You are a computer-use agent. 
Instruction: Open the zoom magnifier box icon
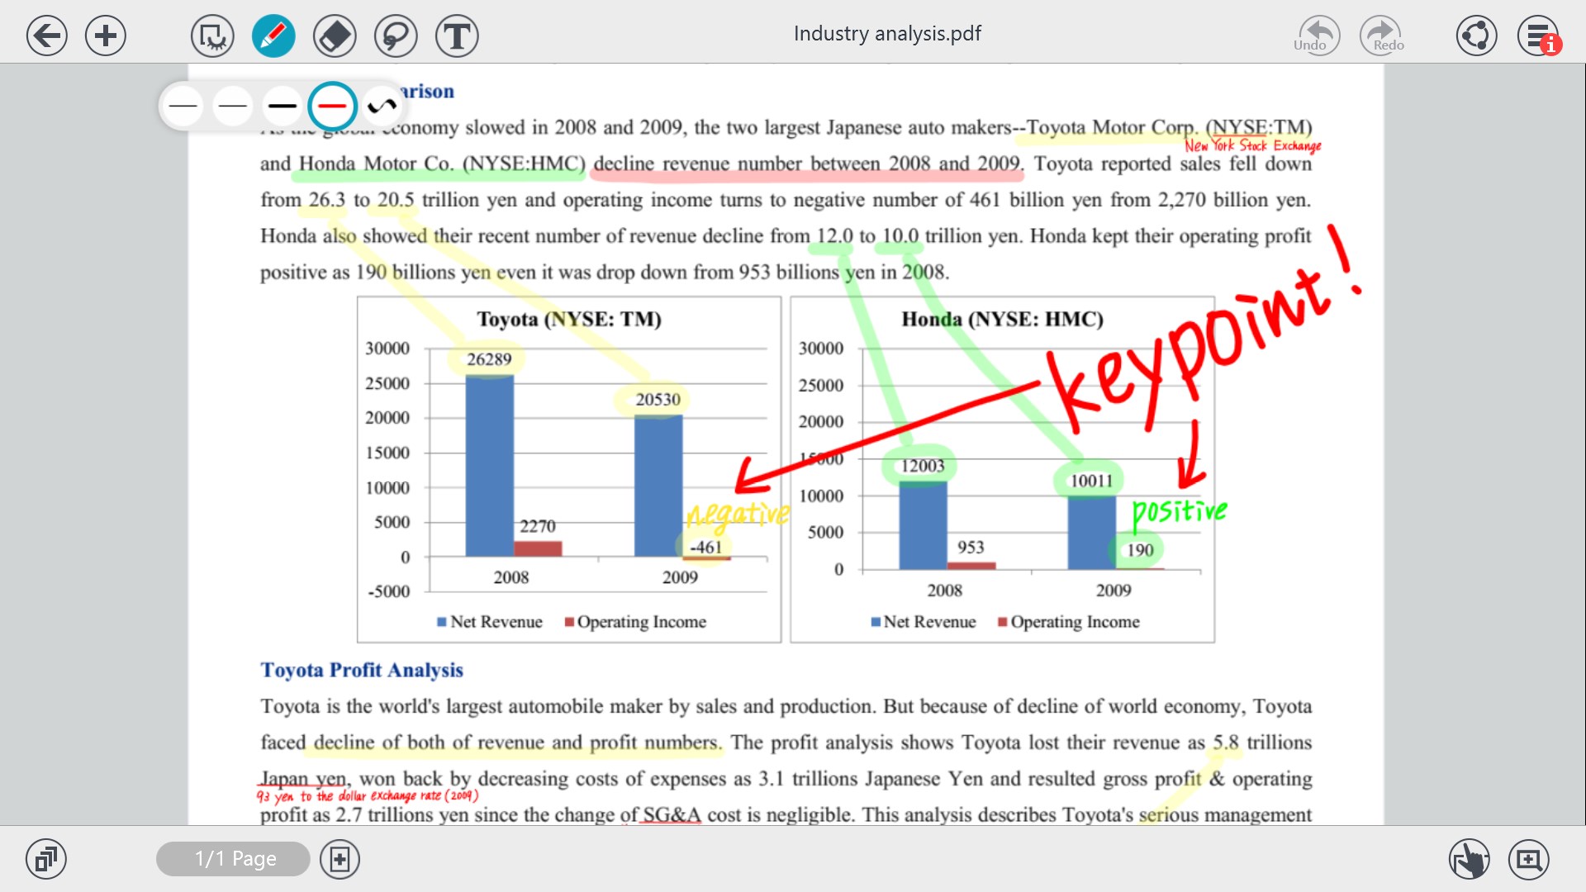(1529, 859)
